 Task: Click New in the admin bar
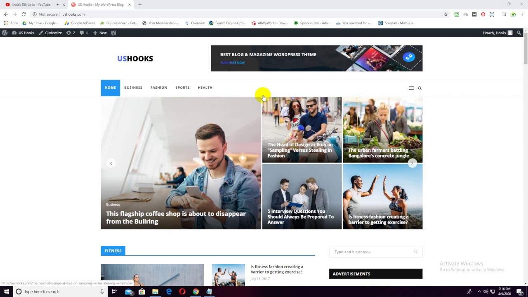coord(100,33)
